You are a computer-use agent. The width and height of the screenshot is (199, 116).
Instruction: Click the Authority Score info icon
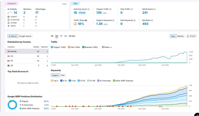coord(88,9)
